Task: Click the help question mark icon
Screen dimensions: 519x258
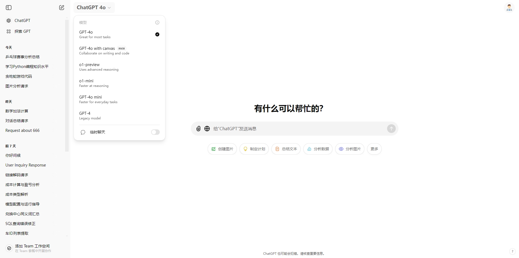Action: pyautogui.click(x=512, y=252)
